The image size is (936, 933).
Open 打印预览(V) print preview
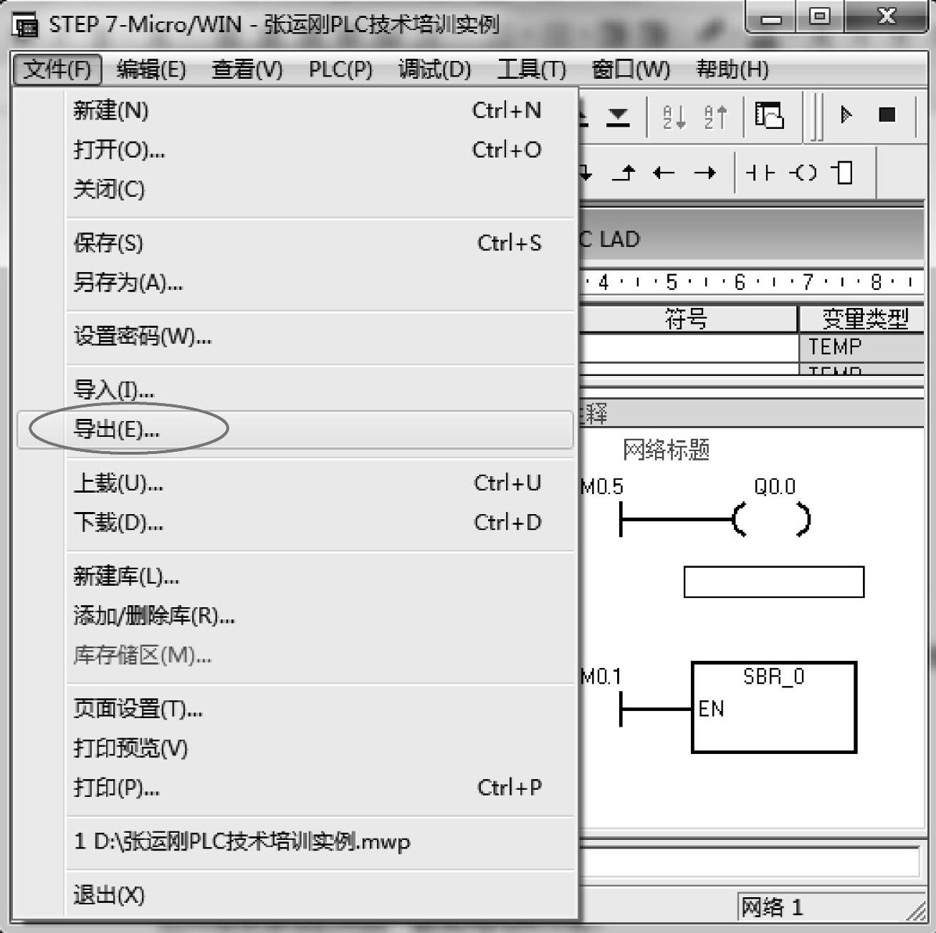click(295, 748)
